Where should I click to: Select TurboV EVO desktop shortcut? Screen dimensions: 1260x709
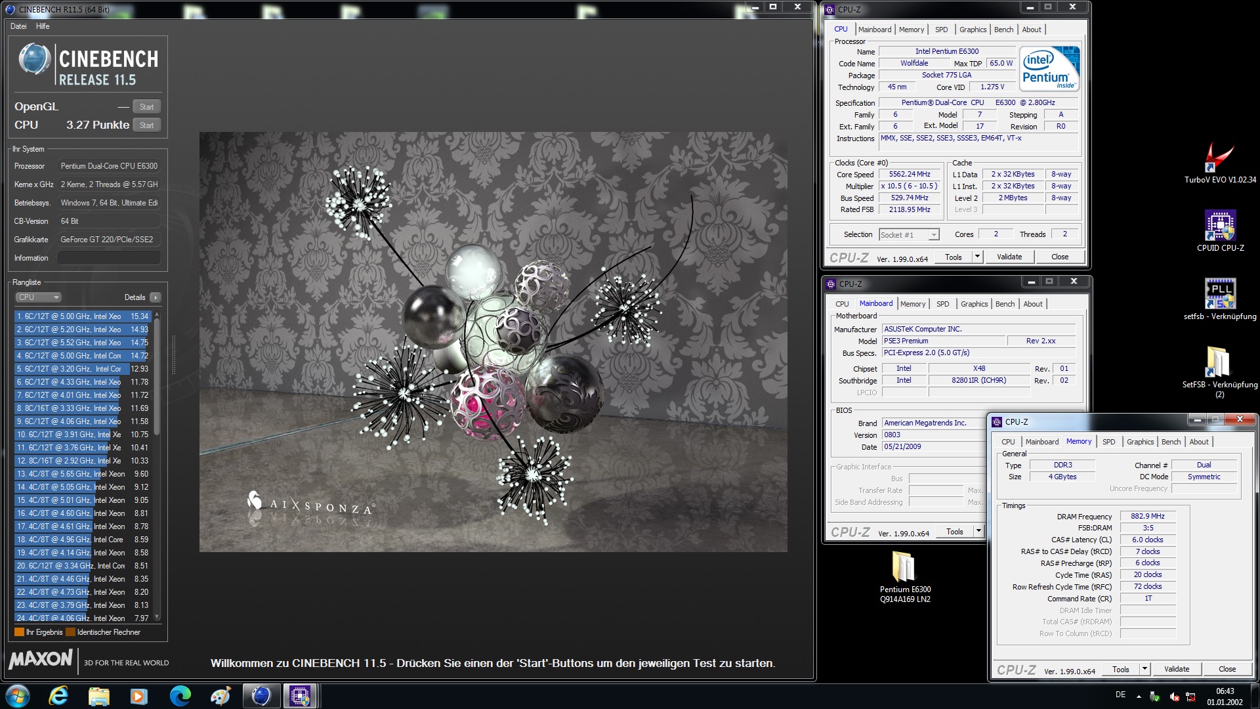point(1220,163)
